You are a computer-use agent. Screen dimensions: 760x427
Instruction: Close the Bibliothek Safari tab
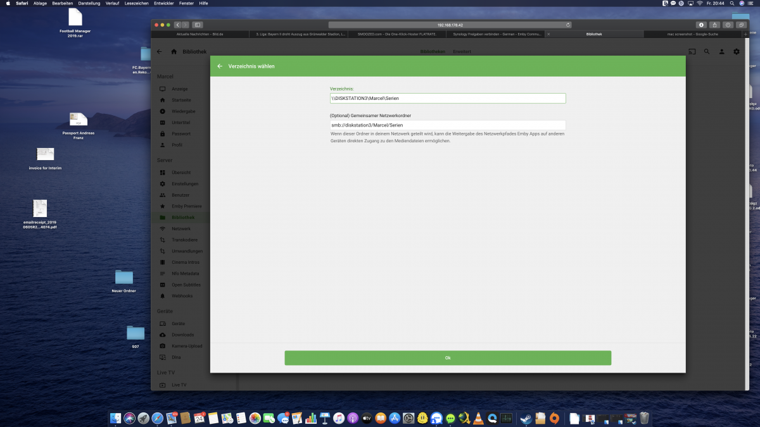point(548,34)
